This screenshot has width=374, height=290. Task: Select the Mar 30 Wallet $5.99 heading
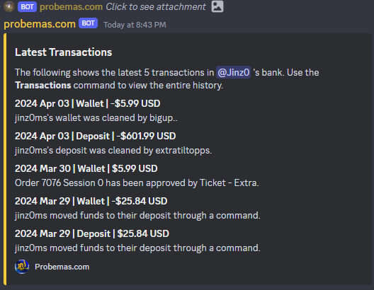pyautogui.click(x=86, y=168)
